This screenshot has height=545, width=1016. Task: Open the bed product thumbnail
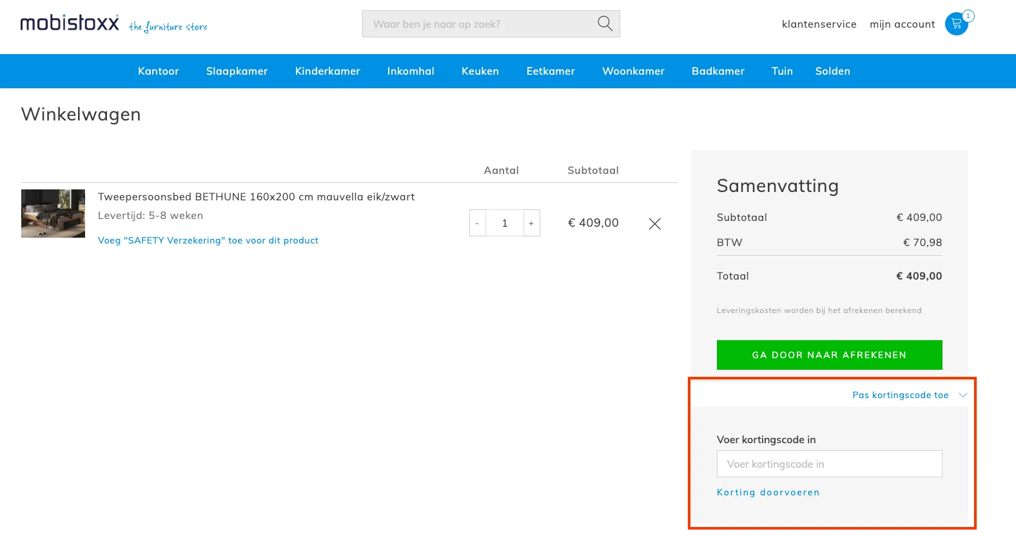tap(53, 213)
